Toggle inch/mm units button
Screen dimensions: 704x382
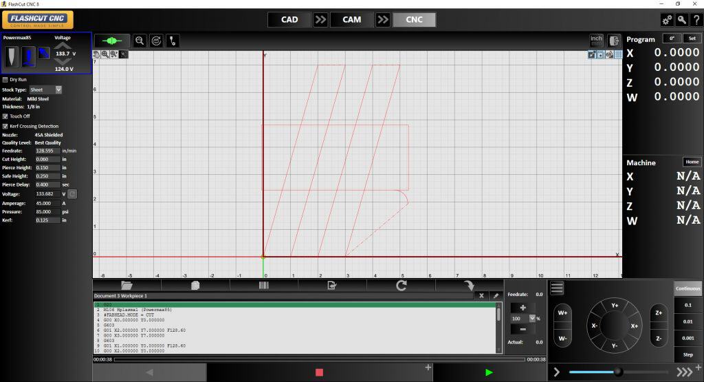pyautogui.click(x=596, y=41)
